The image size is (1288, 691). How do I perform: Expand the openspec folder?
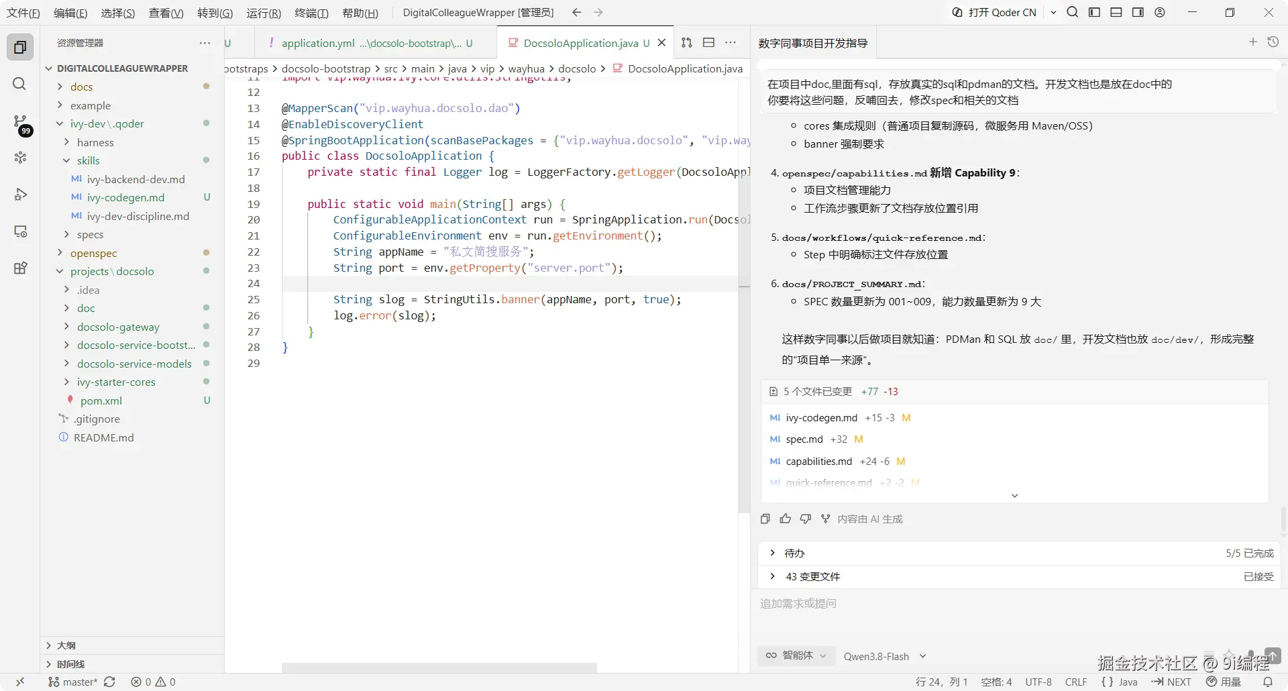pyautogui.click(x=93, y=253)
